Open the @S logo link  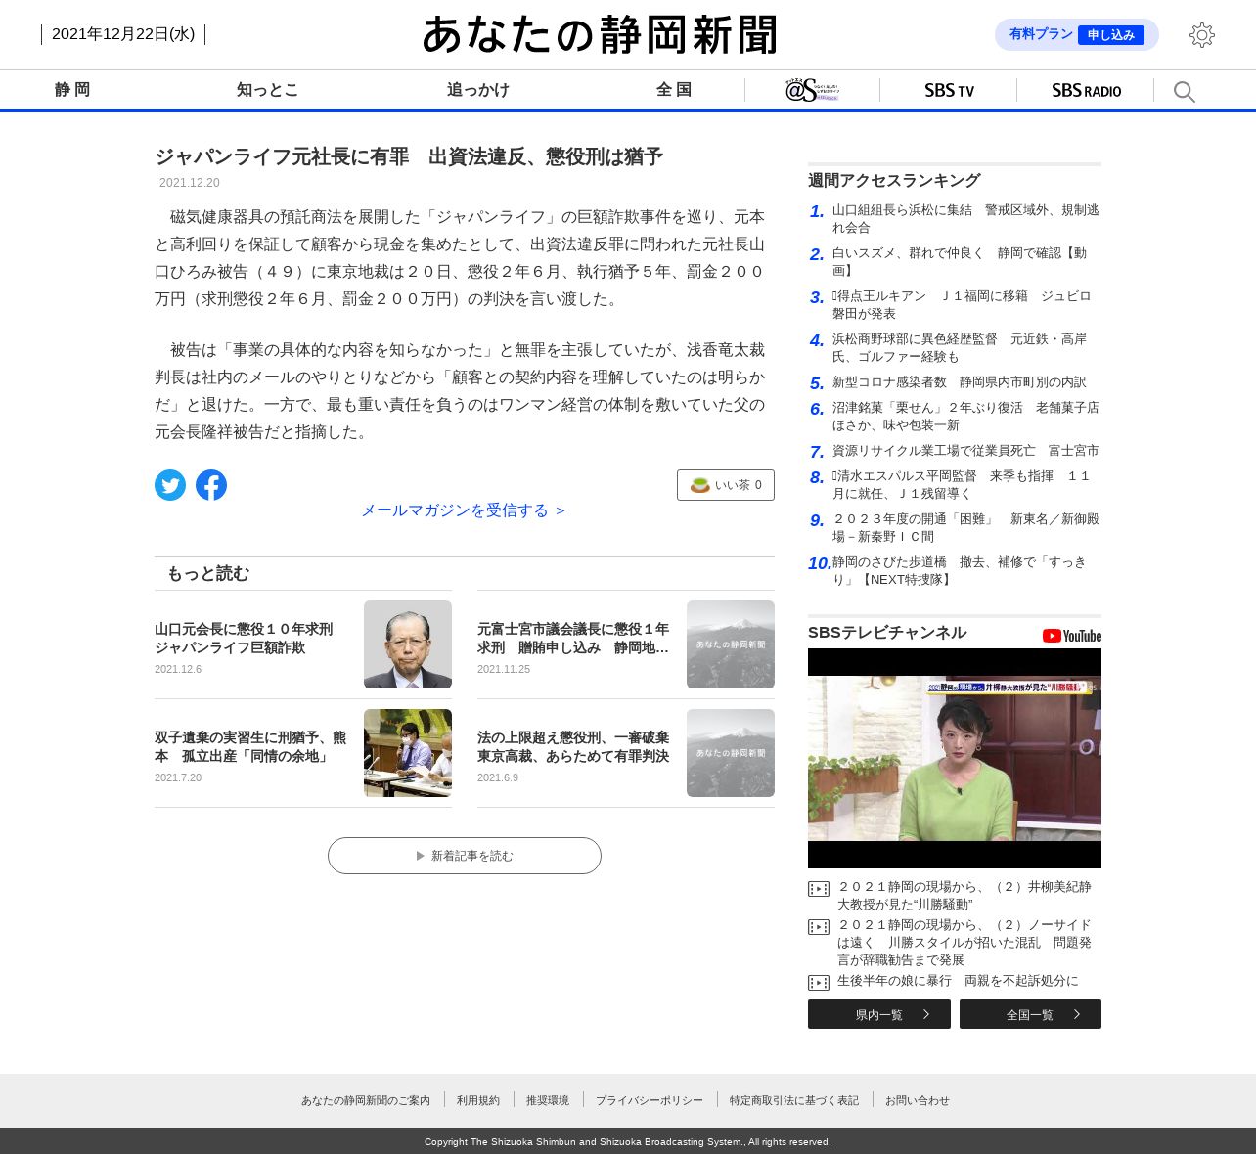[812, 90]
